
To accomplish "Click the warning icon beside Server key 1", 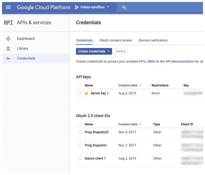I will click(86, 93).
